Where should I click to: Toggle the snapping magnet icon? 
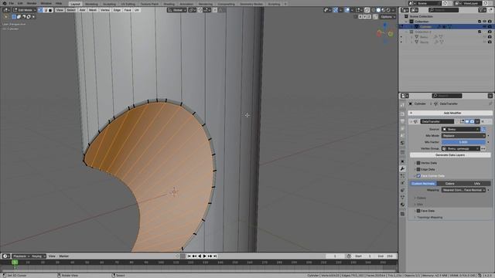(200, 10)
